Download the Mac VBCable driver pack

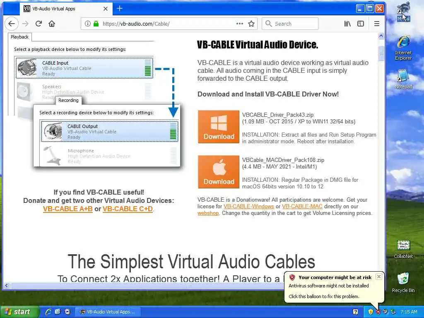[x=219, y=172]
